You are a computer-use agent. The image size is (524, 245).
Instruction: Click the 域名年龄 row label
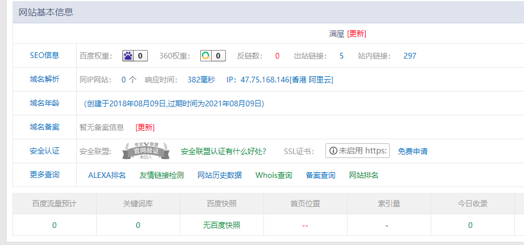(x=44, y=103)
